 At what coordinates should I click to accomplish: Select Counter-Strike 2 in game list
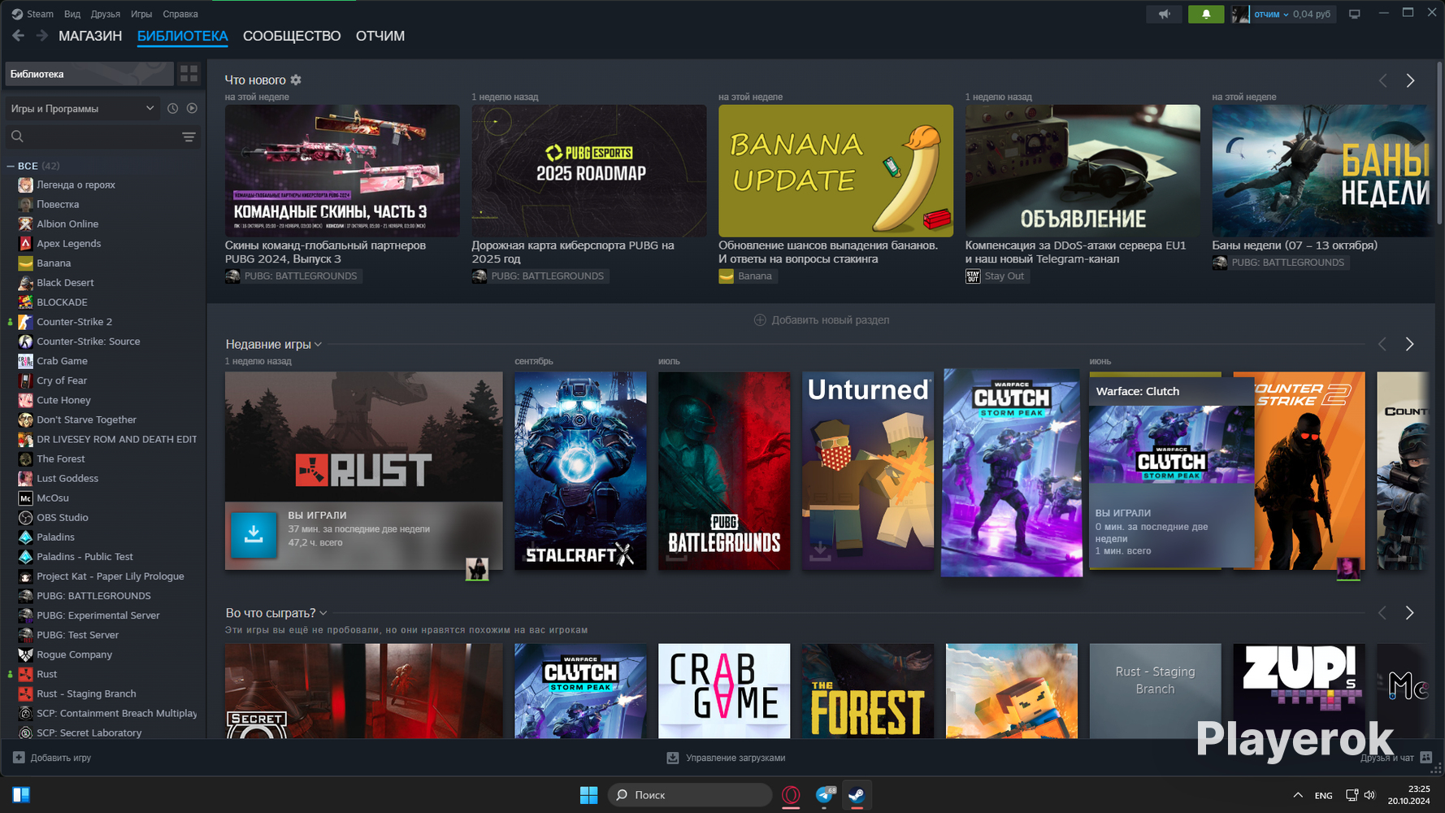click(x=74, y=322)
